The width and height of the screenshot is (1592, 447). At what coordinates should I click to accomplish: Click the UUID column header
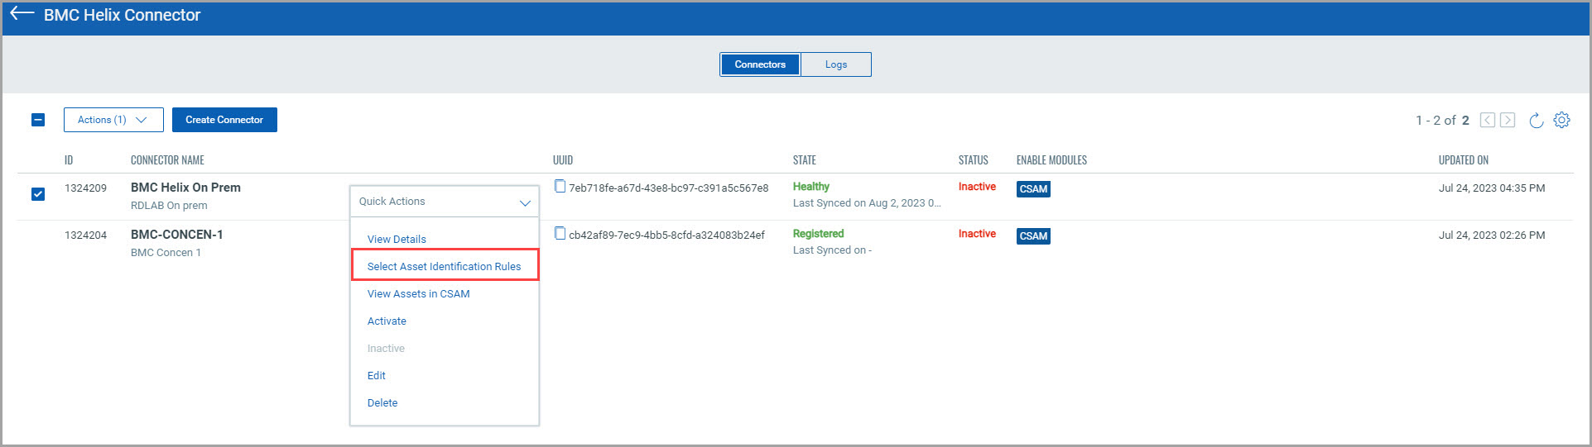563,160
